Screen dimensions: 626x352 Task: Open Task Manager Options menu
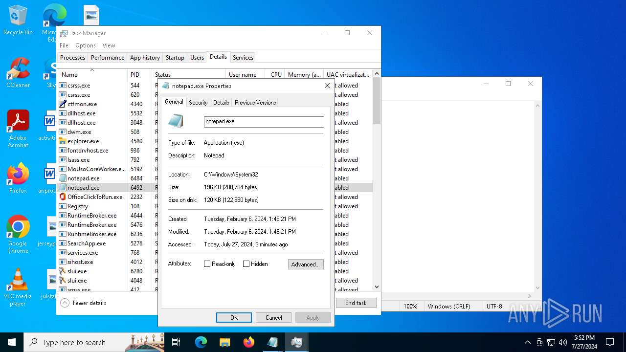coord(86,45)
